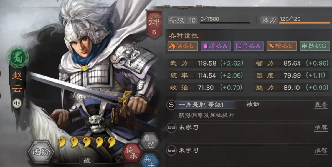Select the 战 tab below the portrait
The height and width of the screenshot is (167, 332).
tap(87, 160)
